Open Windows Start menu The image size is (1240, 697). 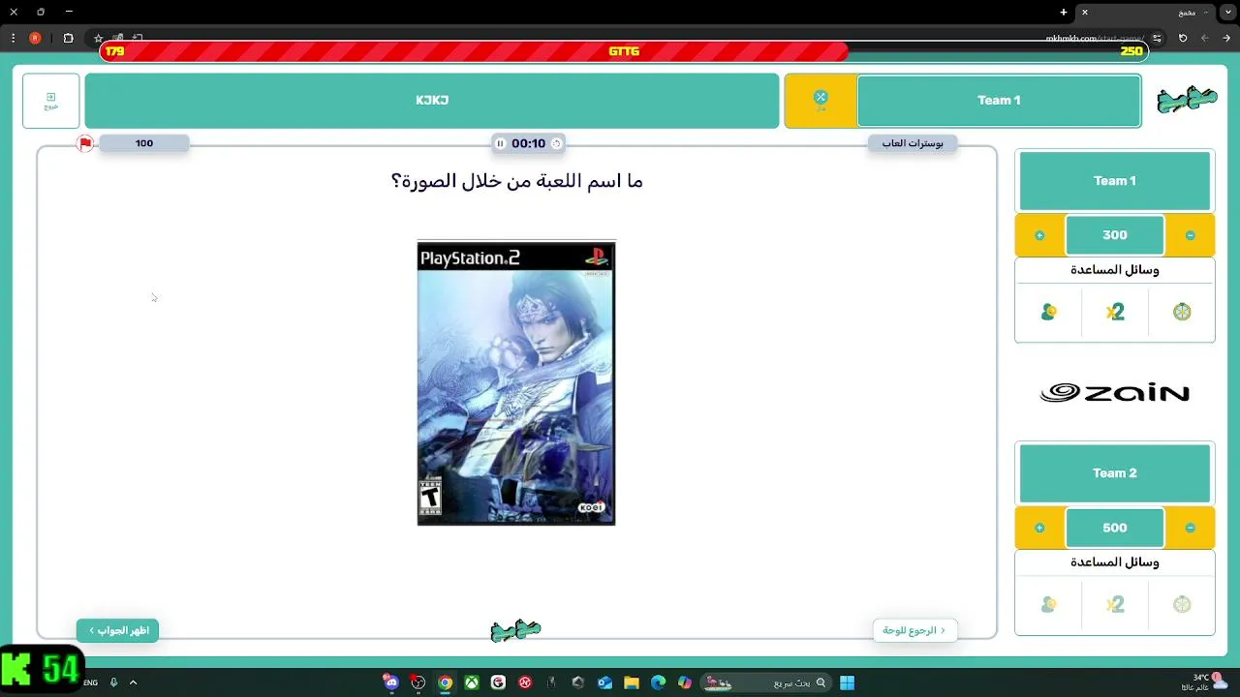[847, 682]
